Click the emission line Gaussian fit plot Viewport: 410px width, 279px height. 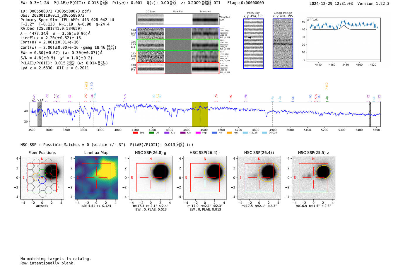point(343,40)
